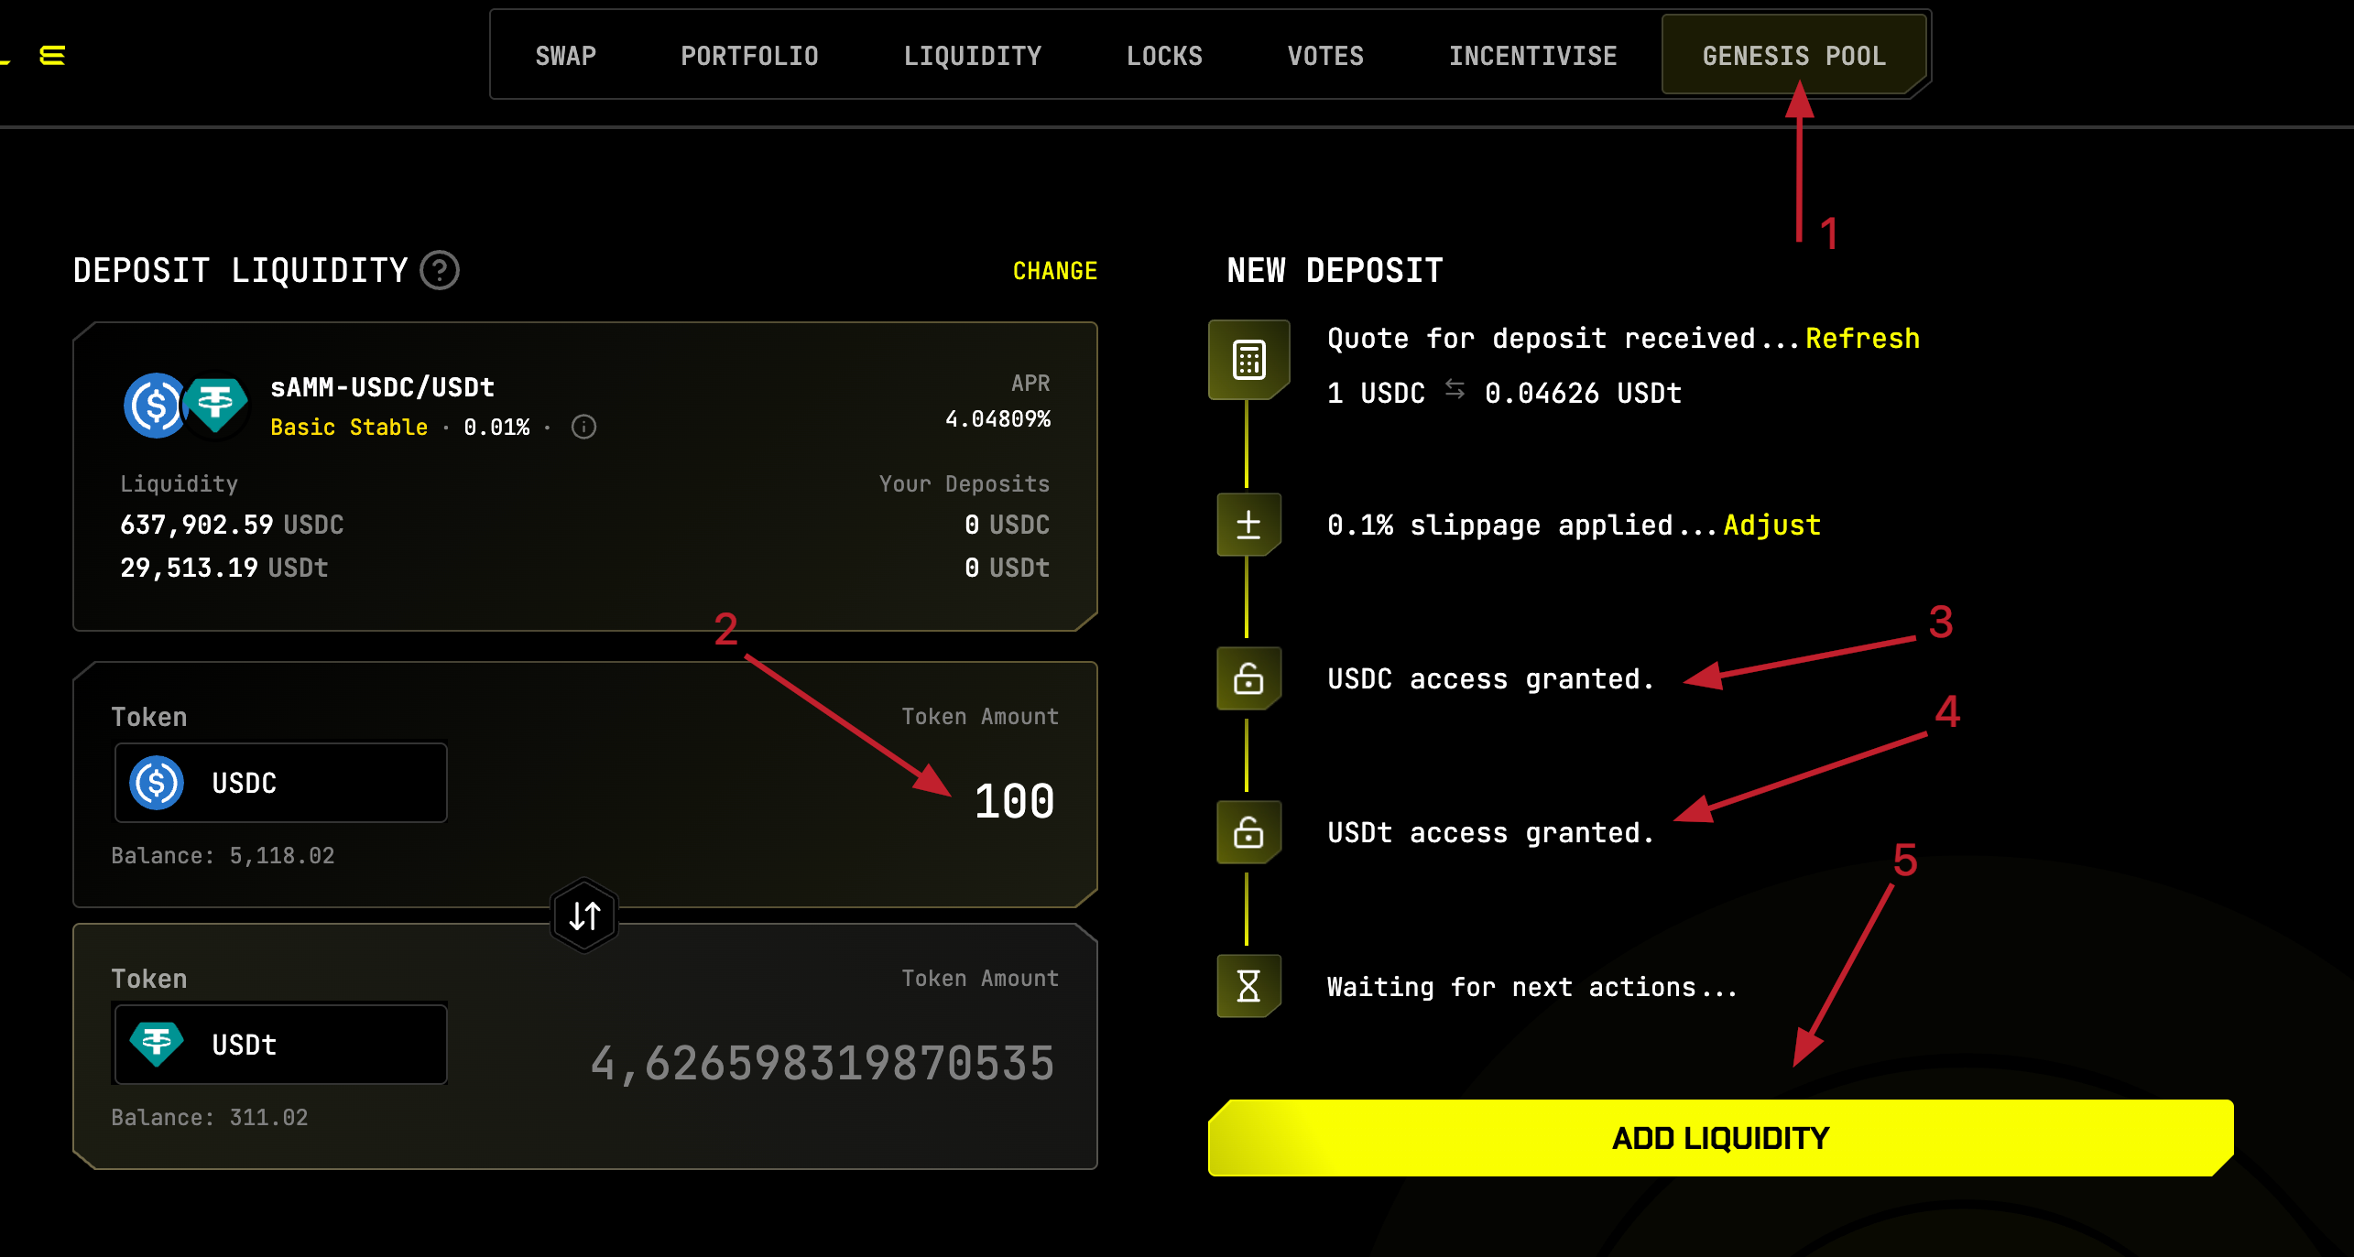Click the 'New Deposit' heading
Image resolution: width=2354 pixels, height=1257 pixels.
point(1335,271)
